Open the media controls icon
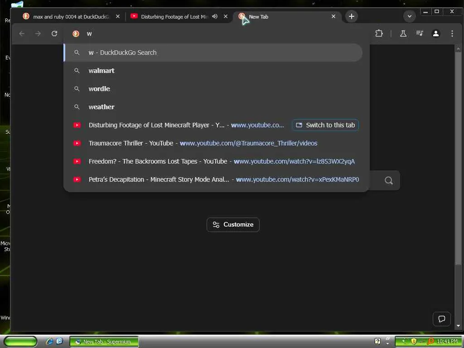Screen dimensions: 464x348 419,34
